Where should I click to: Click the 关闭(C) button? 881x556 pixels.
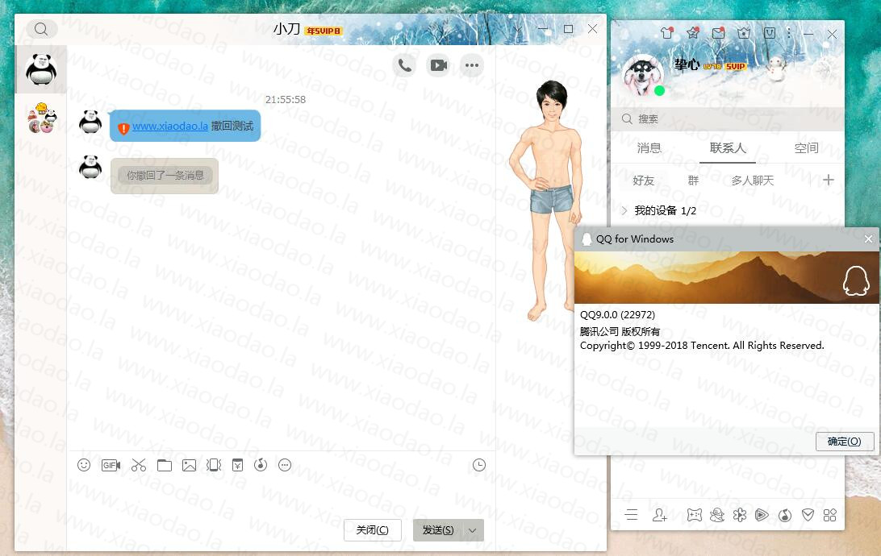(x=372, y=529)
